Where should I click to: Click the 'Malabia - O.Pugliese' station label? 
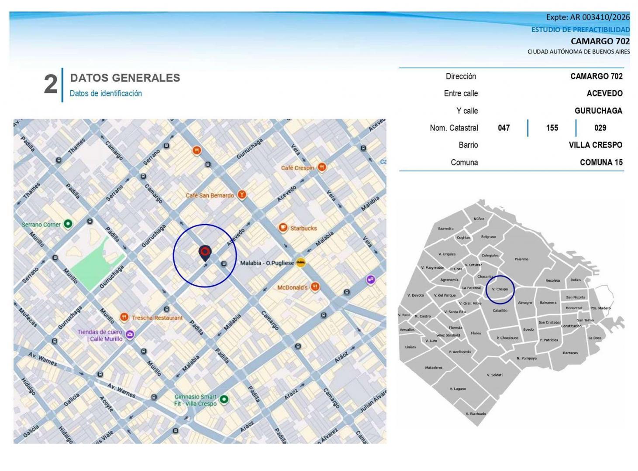(x=267, y=263)
